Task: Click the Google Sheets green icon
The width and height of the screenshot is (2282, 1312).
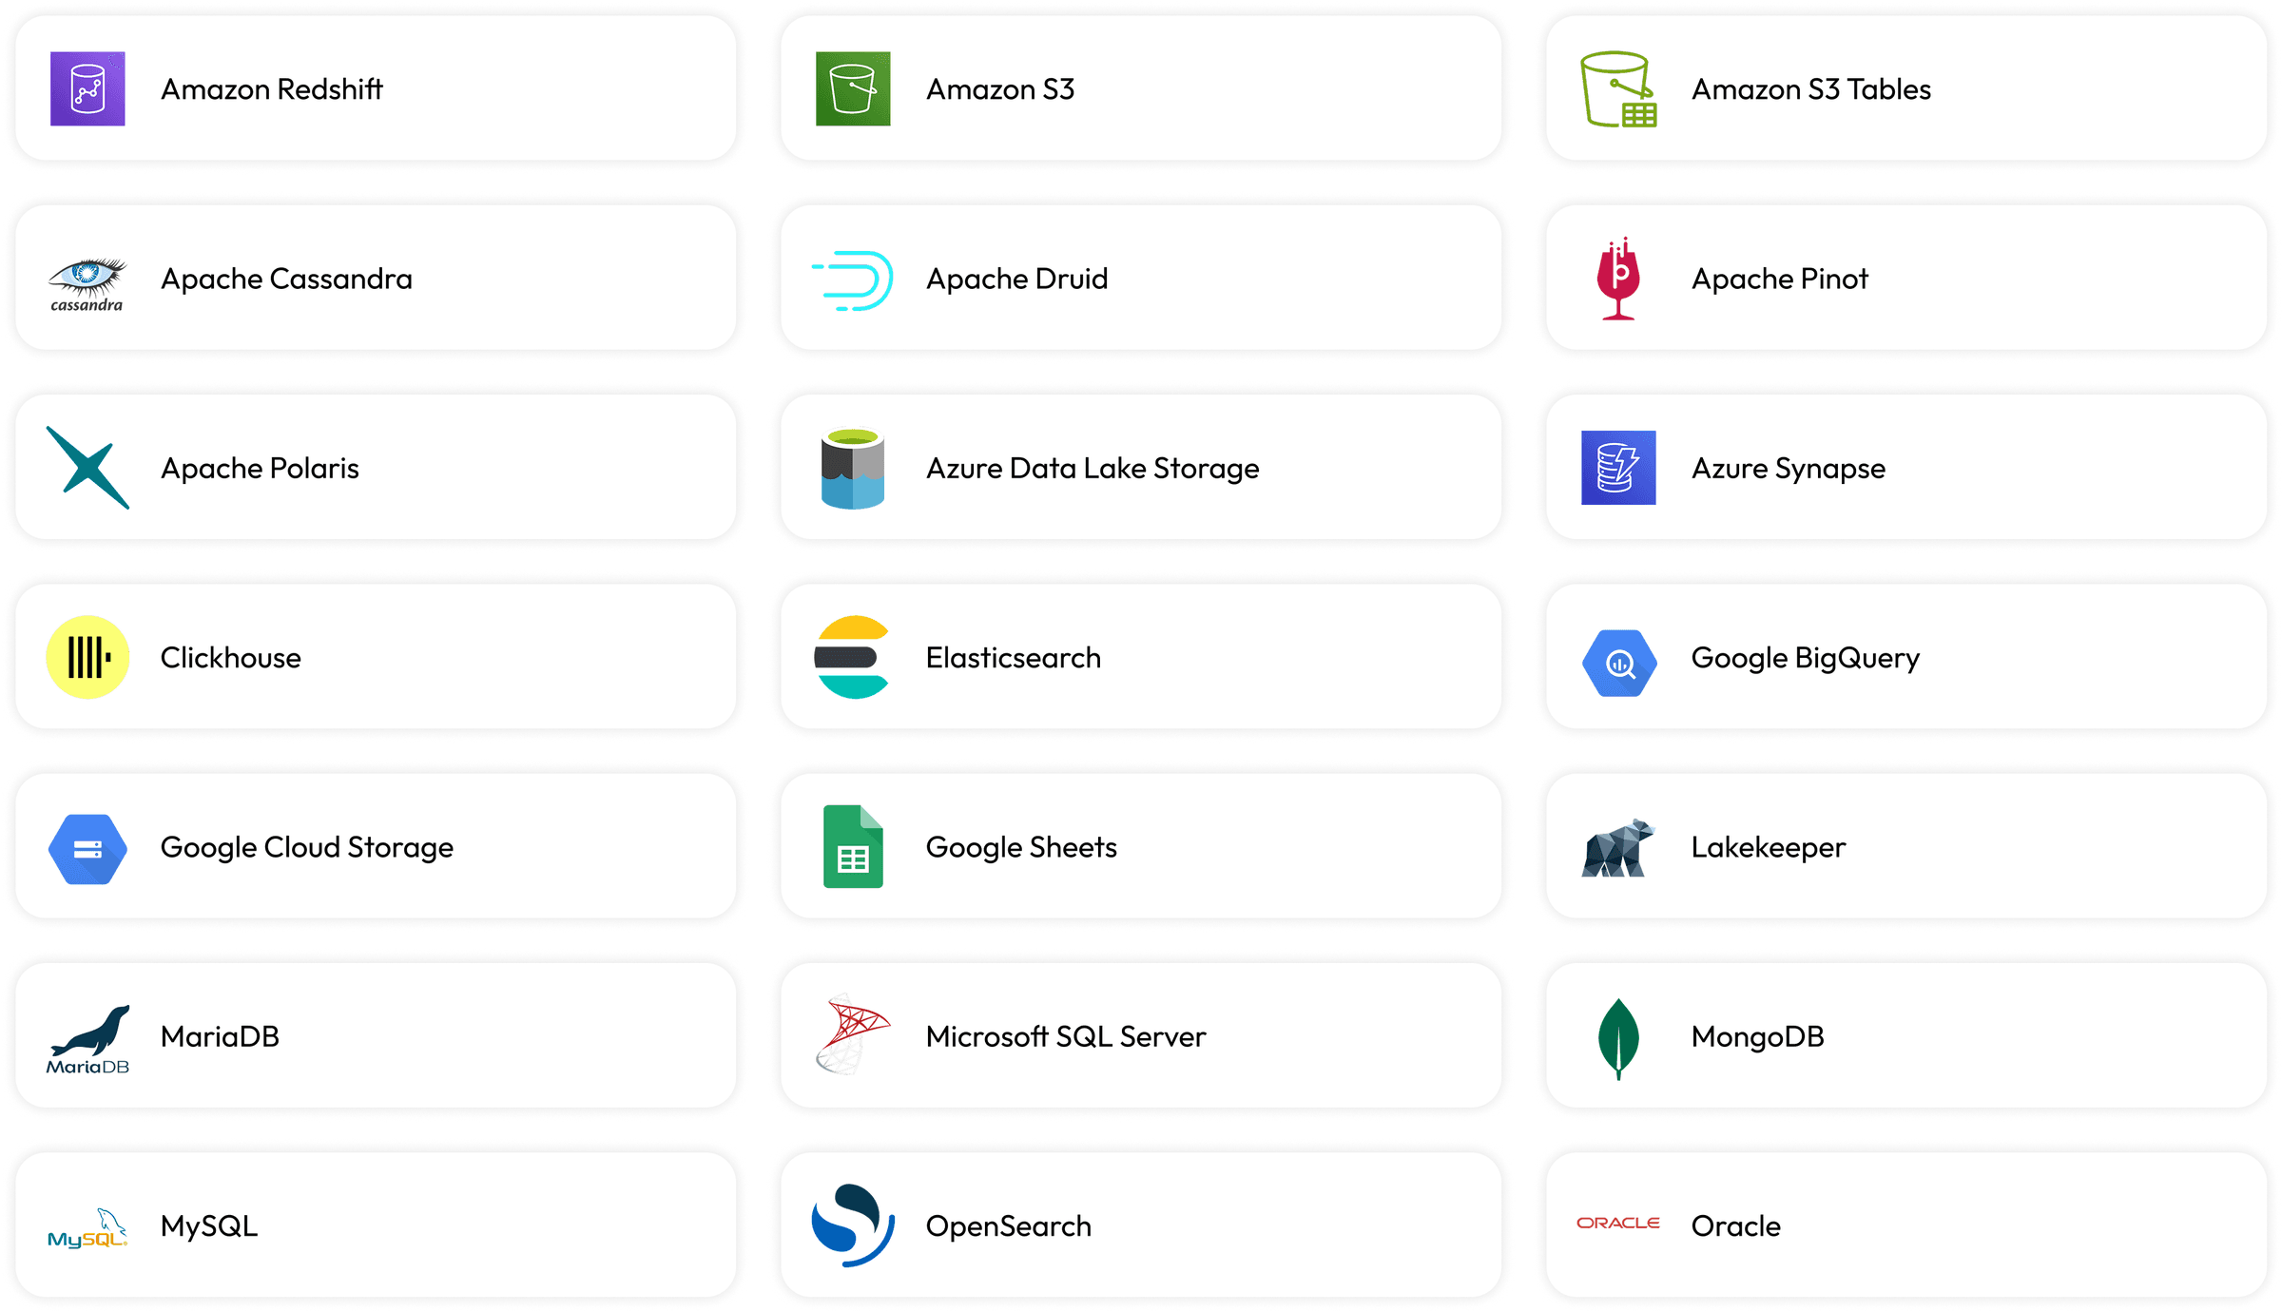Action: 853,846
